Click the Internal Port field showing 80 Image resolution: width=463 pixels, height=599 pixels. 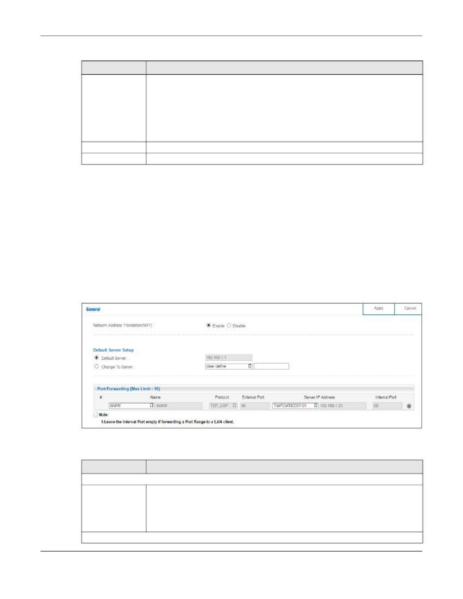click(387, 406)
